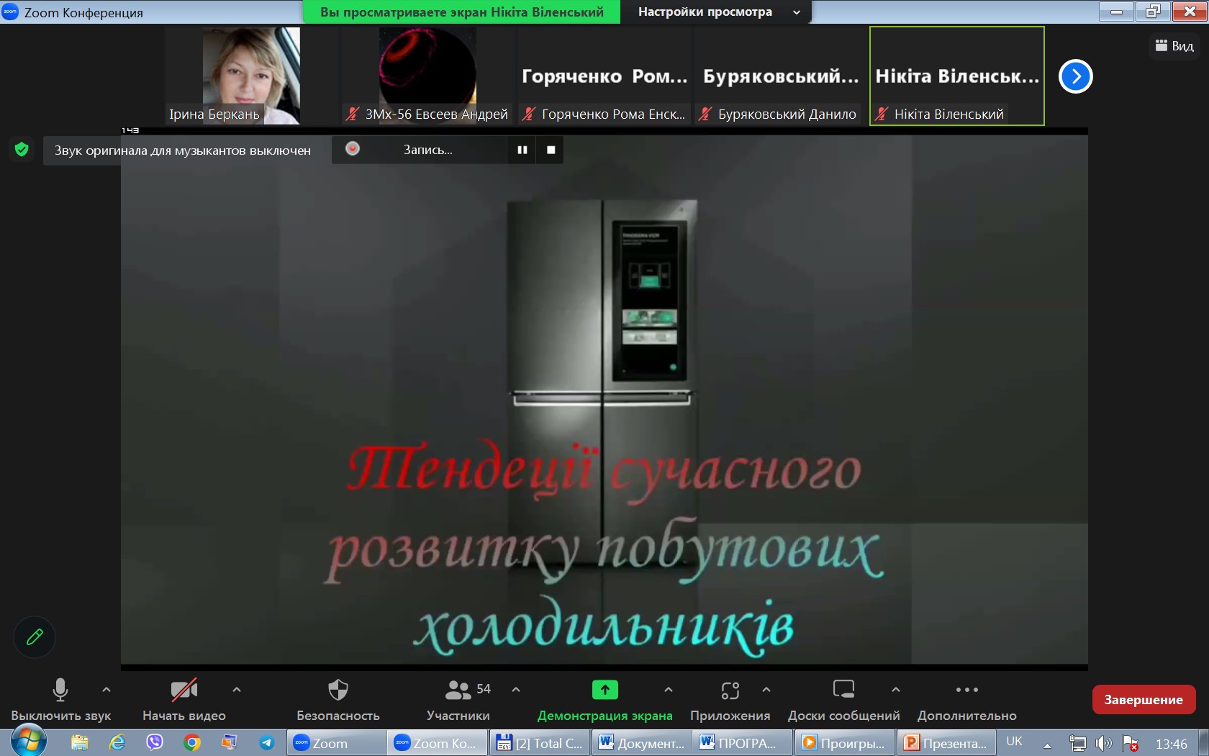Select Нікіта Віленський participant tile
The height and width of the screenshot is (756, 1209).
coord(957,76)
